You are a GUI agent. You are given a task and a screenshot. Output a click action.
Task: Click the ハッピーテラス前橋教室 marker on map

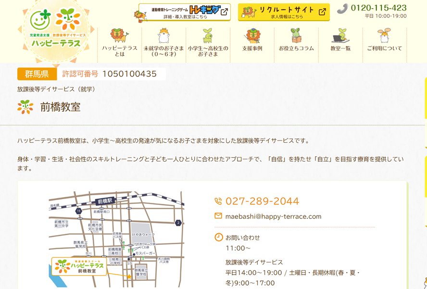point(79,266)
